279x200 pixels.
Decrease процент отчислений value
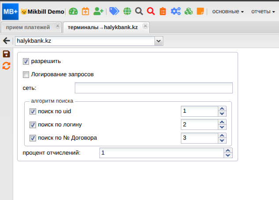[228, 156]
